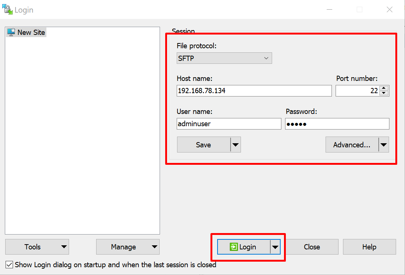
Task: Click the Password input field
Action: click(x=337, y=124)
